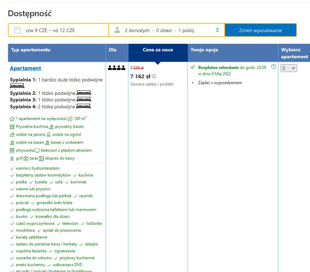Screen dimensions: 310x272
Task: Click the question mark help icon by free cancellation
Action: [274, 67]
